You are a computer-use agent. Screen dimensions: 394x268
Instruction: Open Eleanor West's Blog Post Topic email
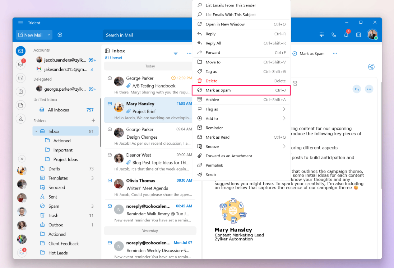coord(148,161)
